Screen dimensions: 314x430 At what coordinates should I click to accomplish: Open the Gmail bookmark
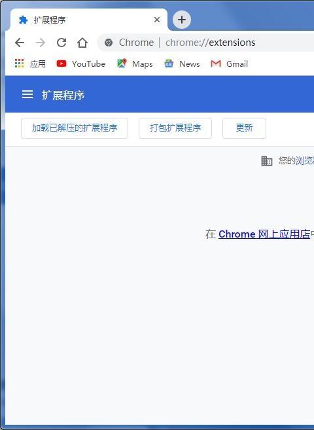click(x=230, y=63)
